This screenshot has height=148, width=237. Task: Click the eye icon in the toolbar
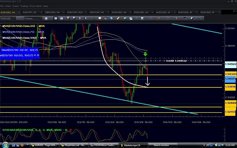coord(106,18)
